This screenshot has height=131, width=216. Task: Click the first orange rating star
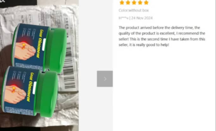pyautogui.click(x=122, y=3)
